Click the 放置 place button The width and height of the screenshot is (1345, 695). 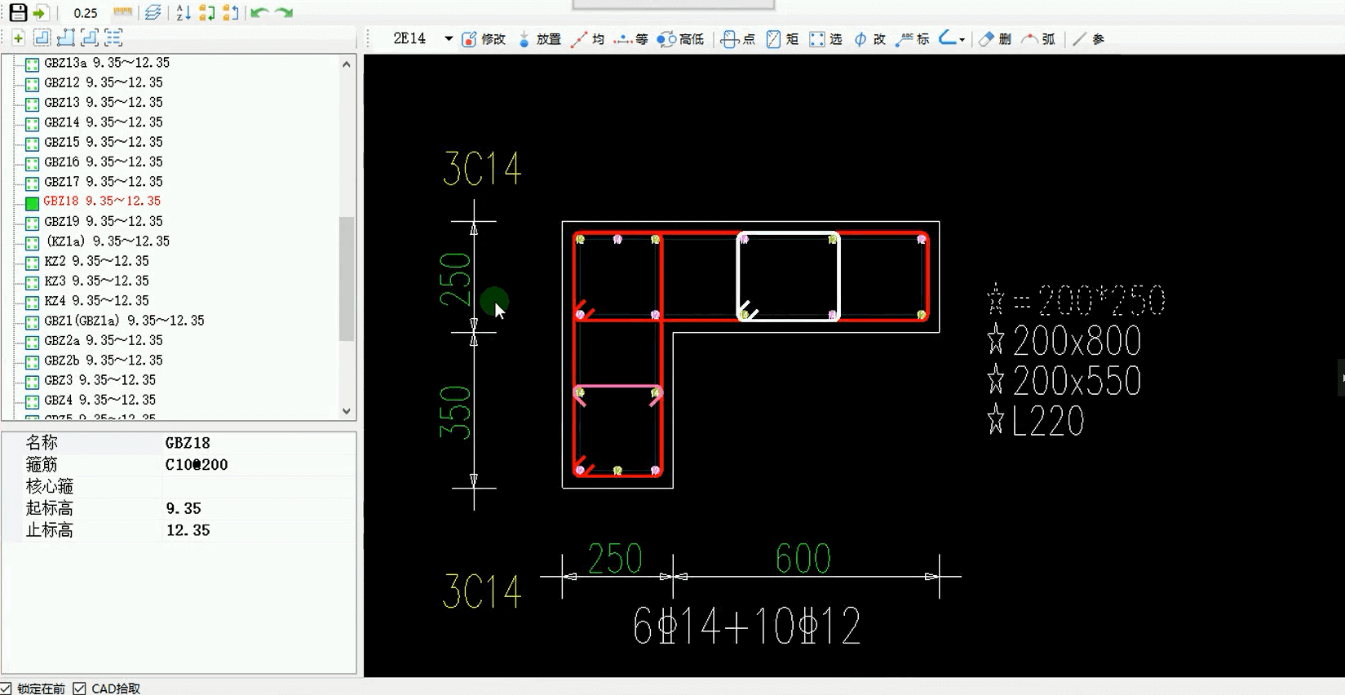[539, 39]
